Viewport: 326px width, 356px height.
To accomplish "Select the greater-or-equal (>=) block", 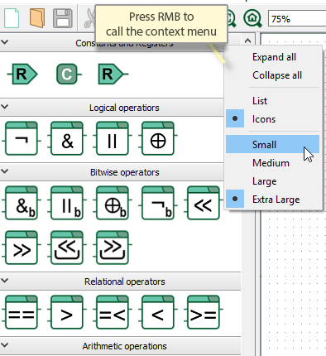I will pos(204,312).
